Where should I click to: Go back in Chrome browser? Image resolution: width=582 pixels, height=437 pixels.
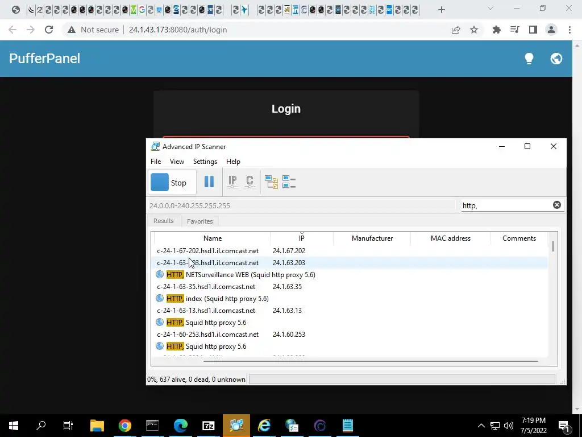pyautogui.click(x=13, y=30)
